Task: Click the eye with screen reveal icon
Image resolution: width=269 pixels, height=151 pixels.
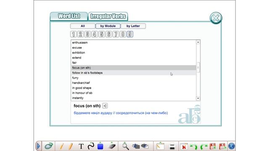Action: click(x=145, y=146)
